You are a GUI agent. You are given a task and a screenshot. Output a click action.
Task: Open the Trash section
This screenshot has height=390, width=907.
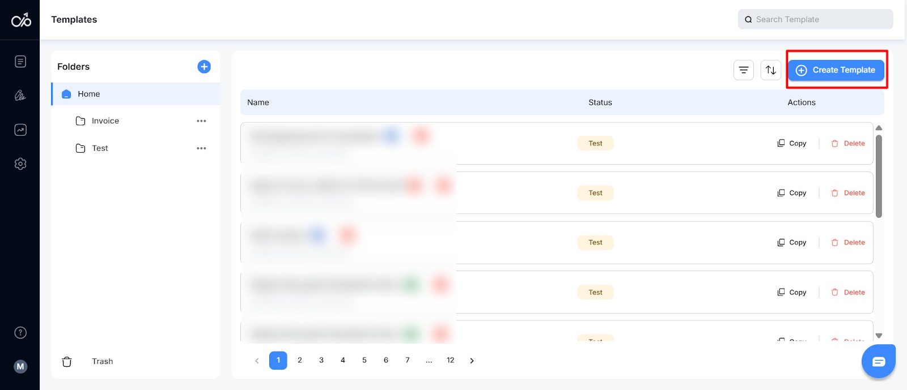(101, 361)
